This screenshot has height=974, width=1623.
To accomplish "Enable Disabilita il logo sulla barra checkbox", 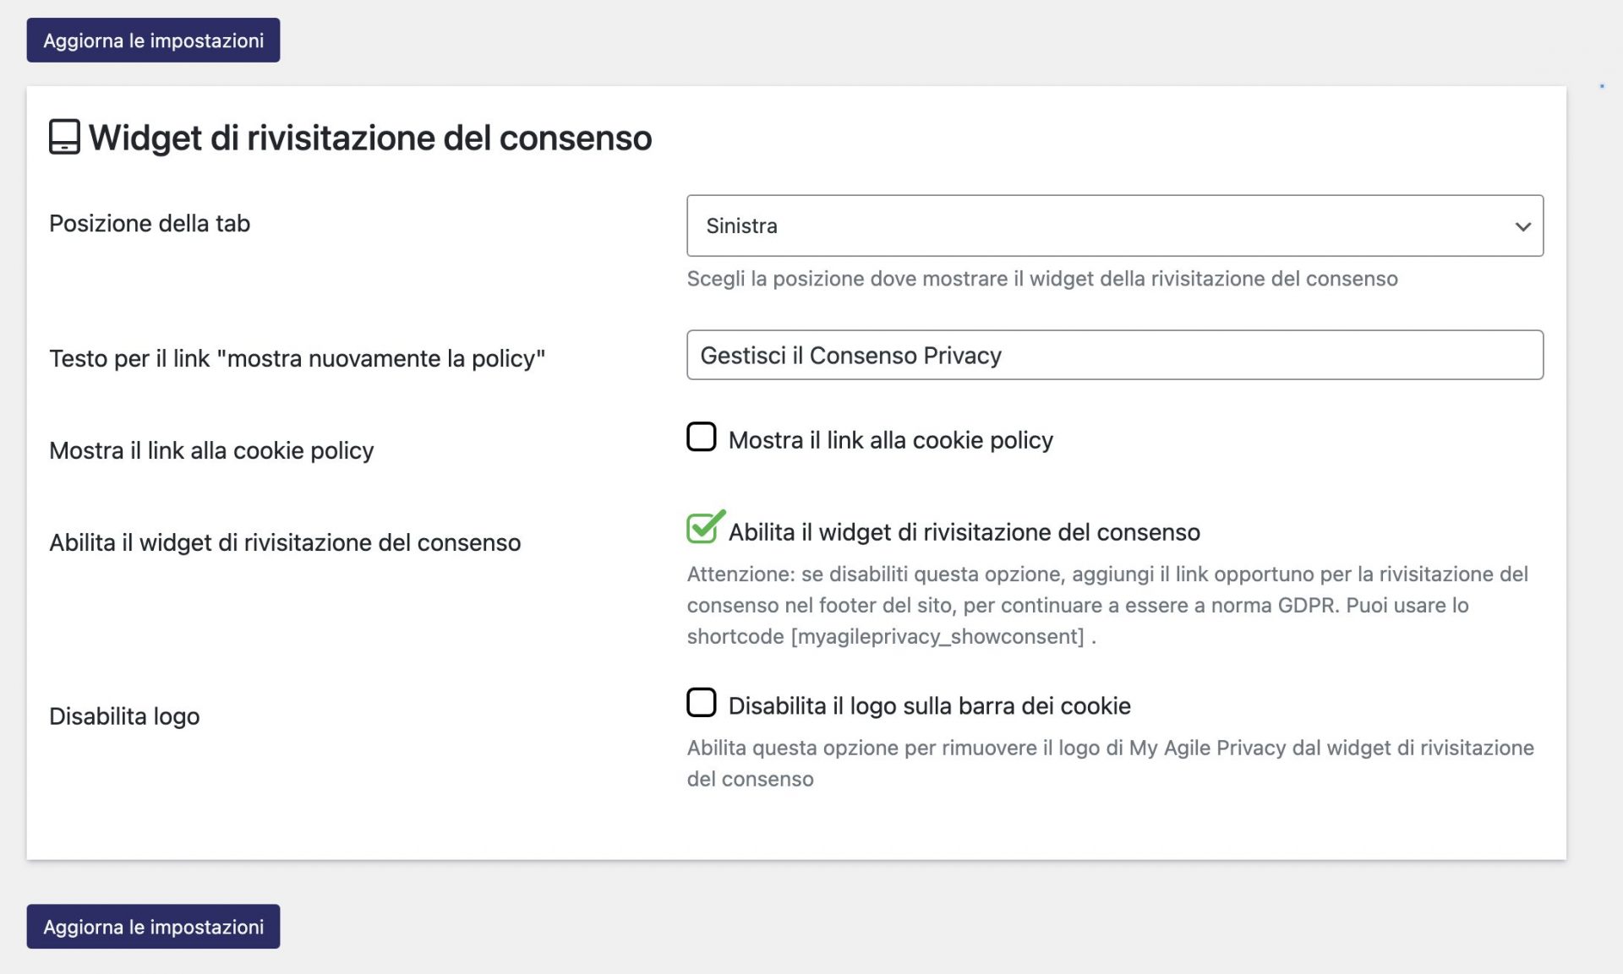I will coord(702,702).
